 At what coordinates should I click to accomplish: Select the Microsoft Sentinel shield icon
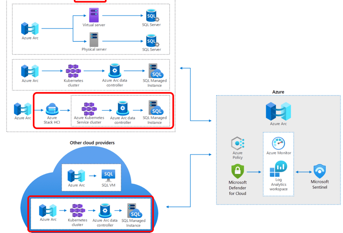pos(320,171)
